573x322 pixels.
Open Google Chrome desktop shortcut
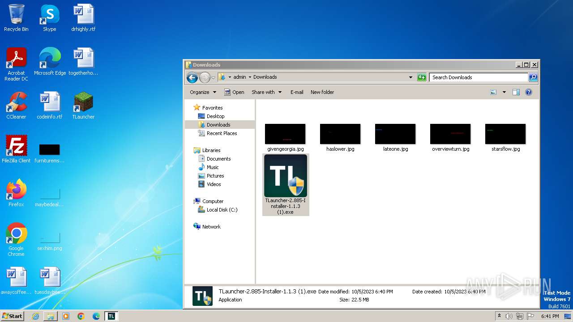click(16, 240)
